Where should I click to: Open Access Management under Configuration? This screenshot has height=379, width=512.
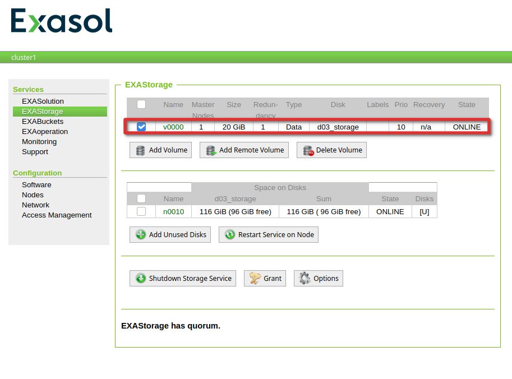[x=57, y=215]
